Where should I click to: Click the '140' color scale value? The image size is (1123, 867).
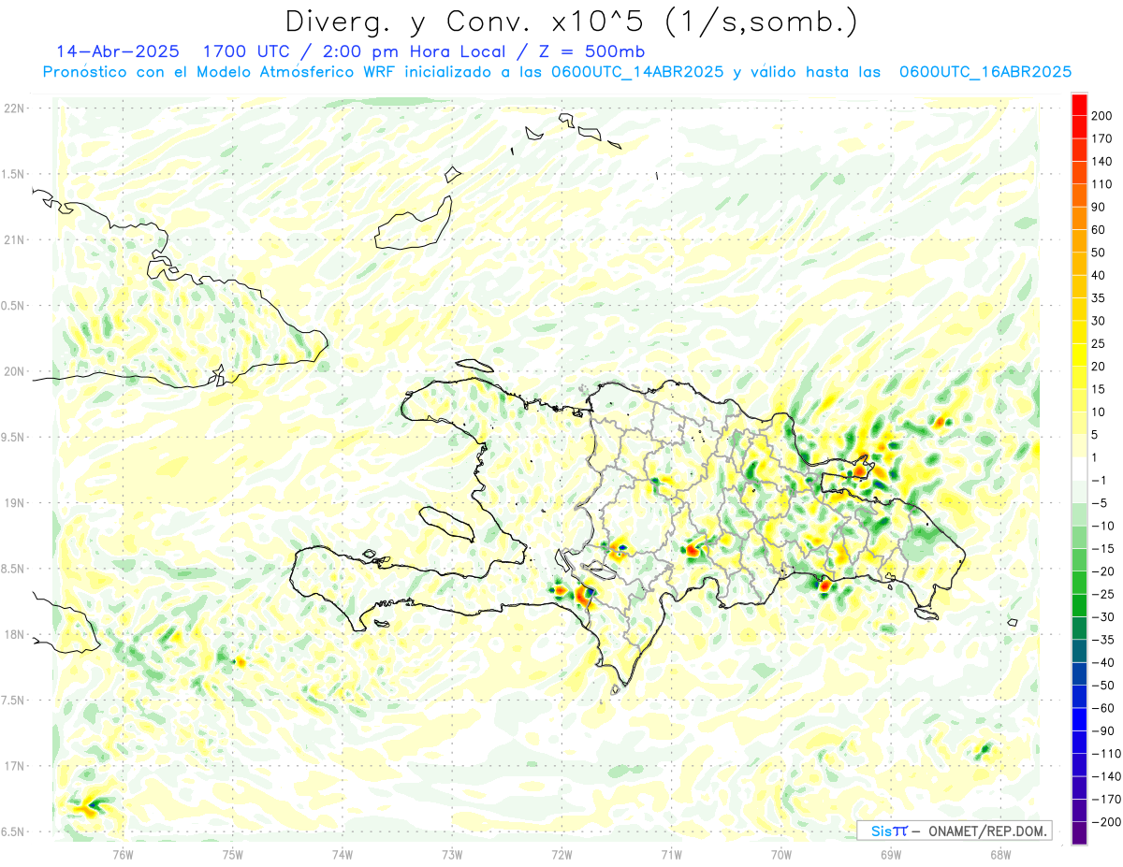point(1102,162)
